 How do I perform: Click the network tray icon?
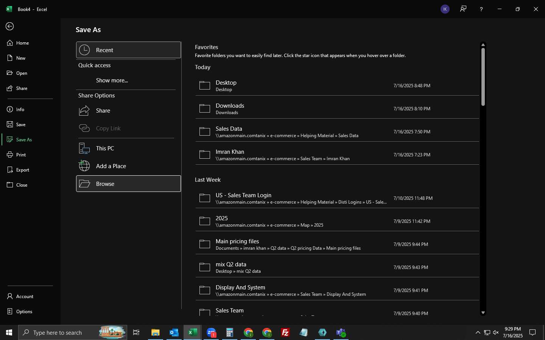click(487, 332)
